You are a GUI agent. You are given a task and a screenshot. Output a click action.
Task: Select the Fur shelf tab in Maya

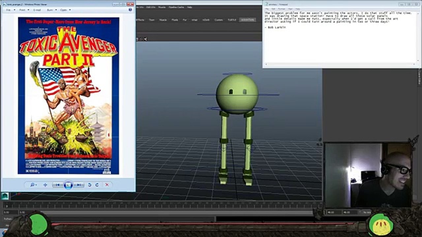185,20
